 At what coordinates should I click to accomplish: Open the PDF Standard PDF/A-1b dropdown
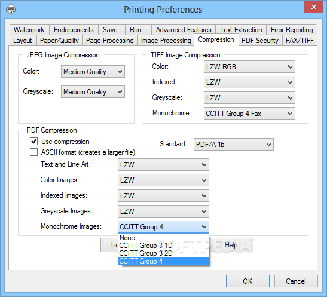click(x=234, y=144)
